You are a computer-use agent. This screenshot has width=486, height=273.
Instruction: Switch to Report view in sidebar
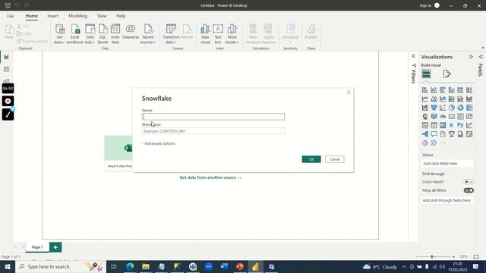[x=7, y=57]
